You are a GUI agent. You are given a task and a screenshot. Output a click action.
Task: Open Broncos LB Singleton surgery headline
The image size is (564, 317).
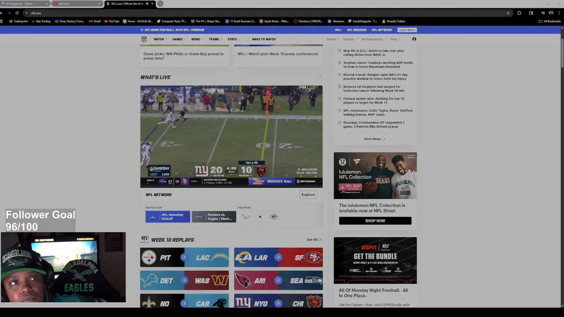click(374, 88)
